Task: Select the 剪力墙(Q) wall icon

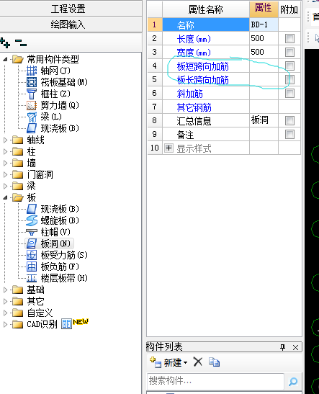Action: click(32, 105)
